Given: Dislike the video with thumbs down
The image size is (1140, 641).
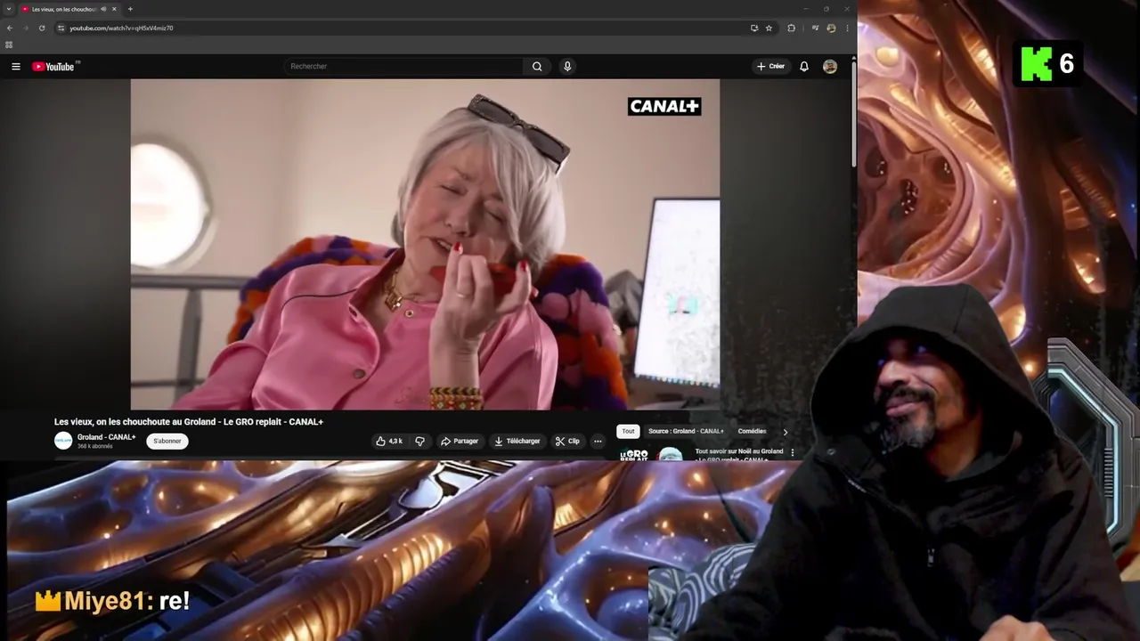Looking at the screenshot, I should pos(419,441).
